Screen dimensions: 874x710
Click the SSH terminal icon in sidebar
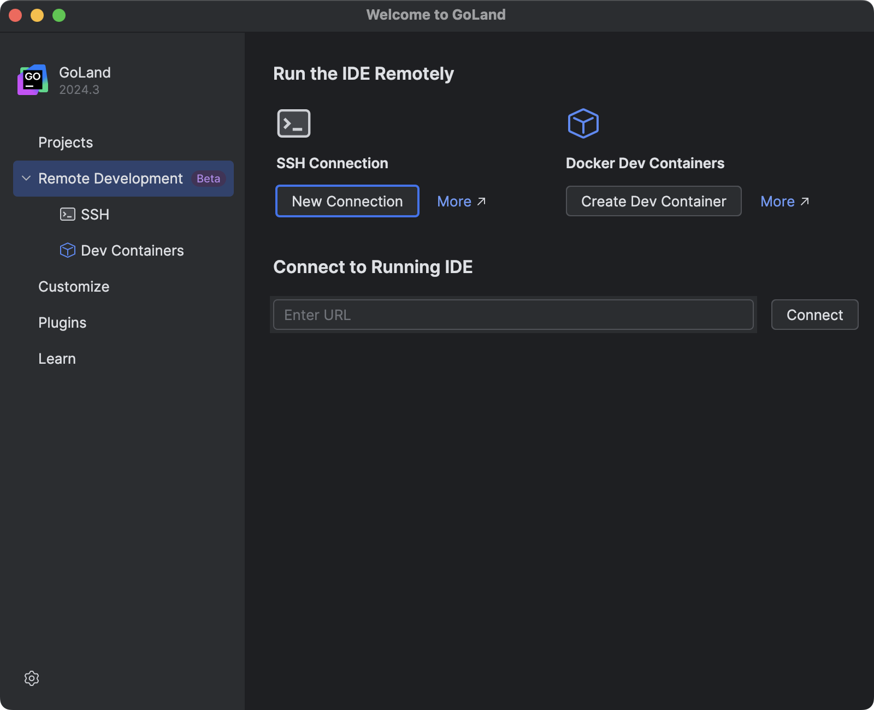point(67,214)
